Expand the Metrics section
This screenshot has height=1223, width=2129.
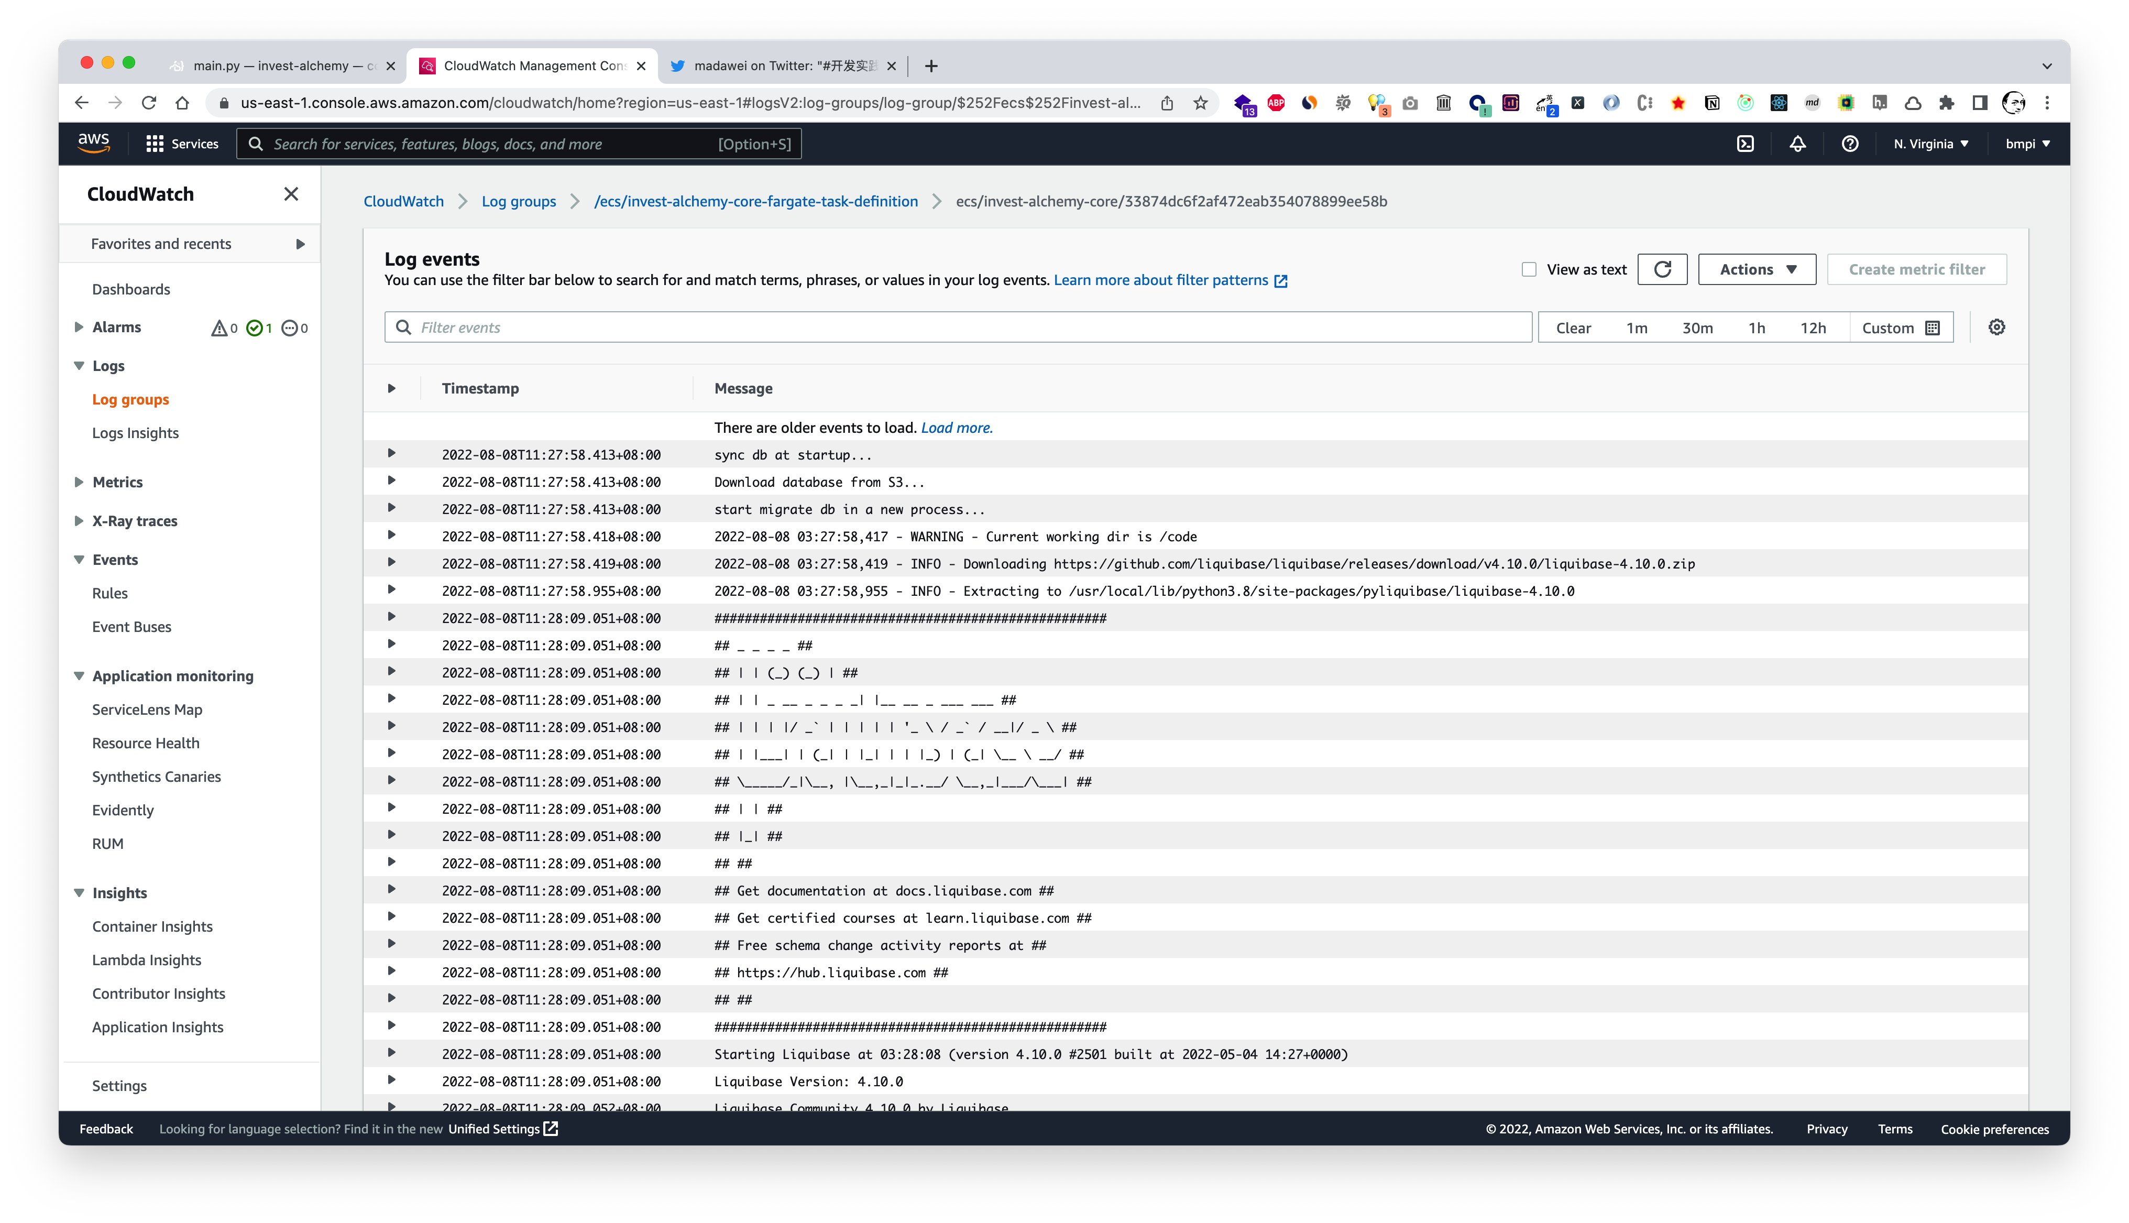click(79, 482)
